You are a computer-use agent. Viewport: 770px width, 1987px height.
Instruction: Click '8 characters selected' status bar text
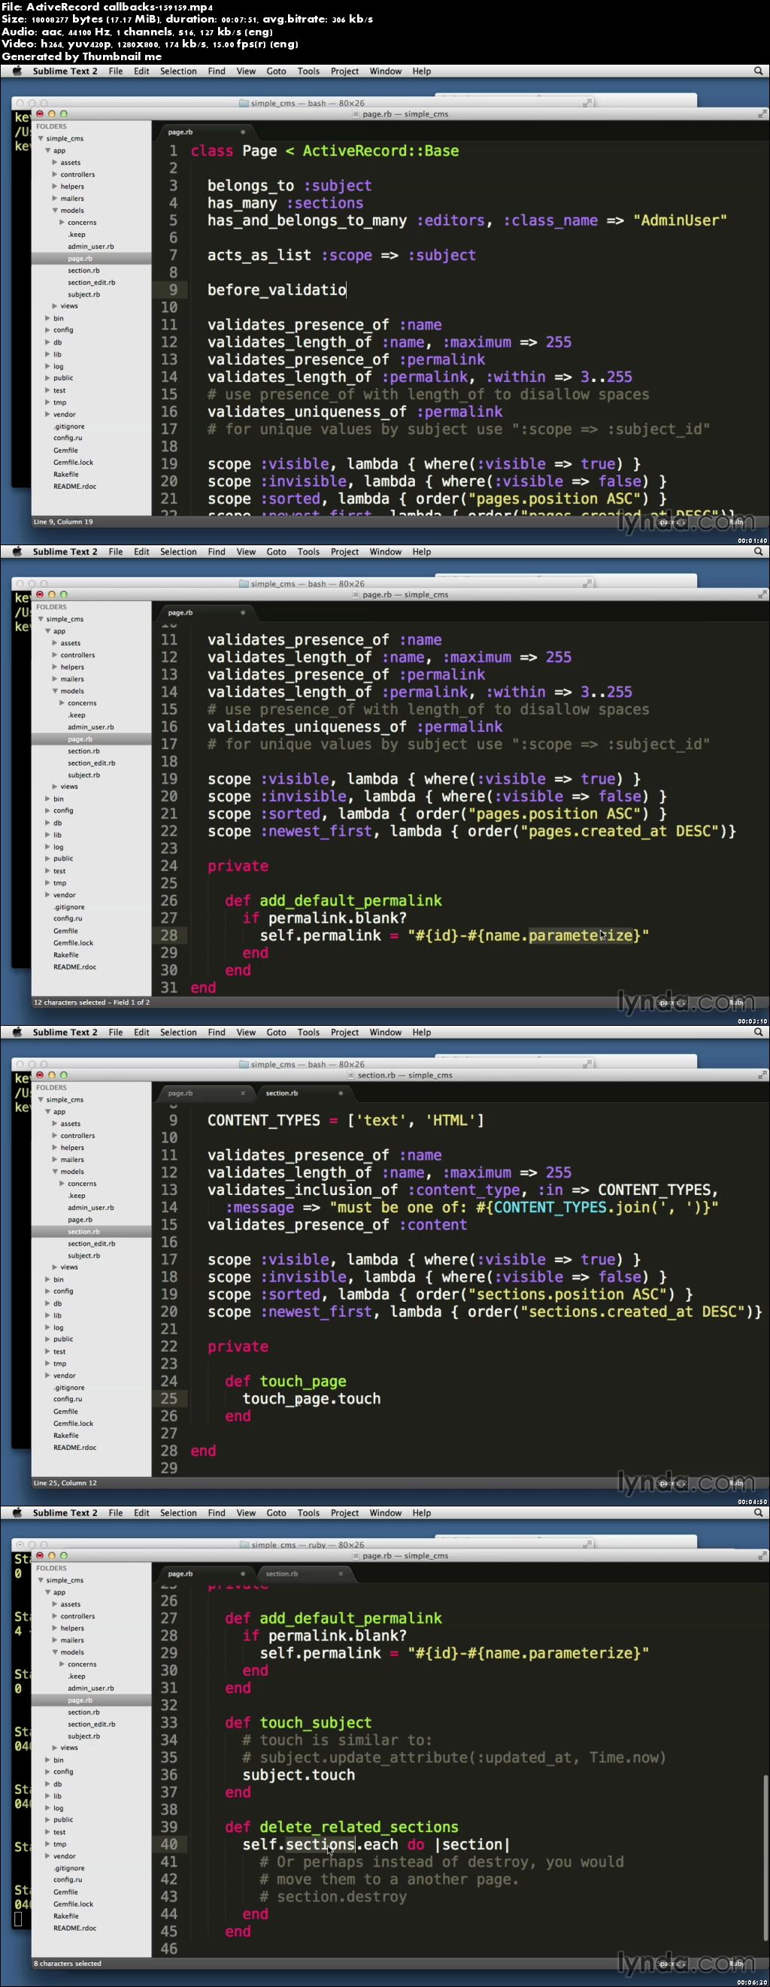[67, 1963]
